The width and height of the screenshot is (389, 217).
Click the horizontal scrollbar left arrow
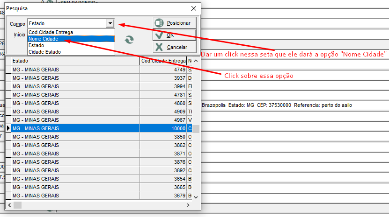pyautogui.click(x=9, y=204)
